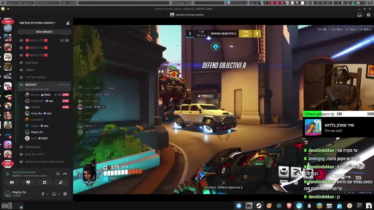The height and width of the screenshot is (210, 374).
Task: Click RAM 41.0% usage widget
Action: pyautogui.click(x=69, y=3)
